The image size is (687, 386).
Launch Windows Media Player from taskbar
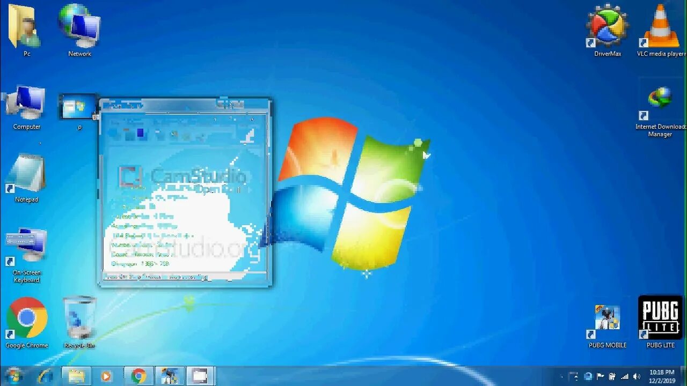pyautogui.click(x=106, y=376)
